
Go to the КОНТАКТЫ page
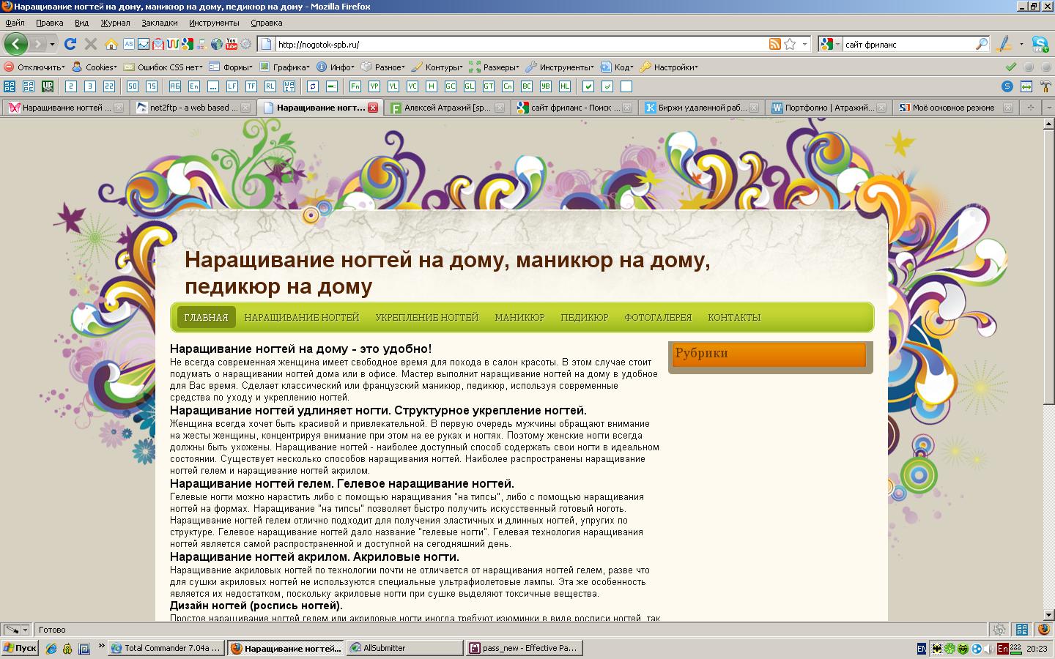click(x=733, y=317)
